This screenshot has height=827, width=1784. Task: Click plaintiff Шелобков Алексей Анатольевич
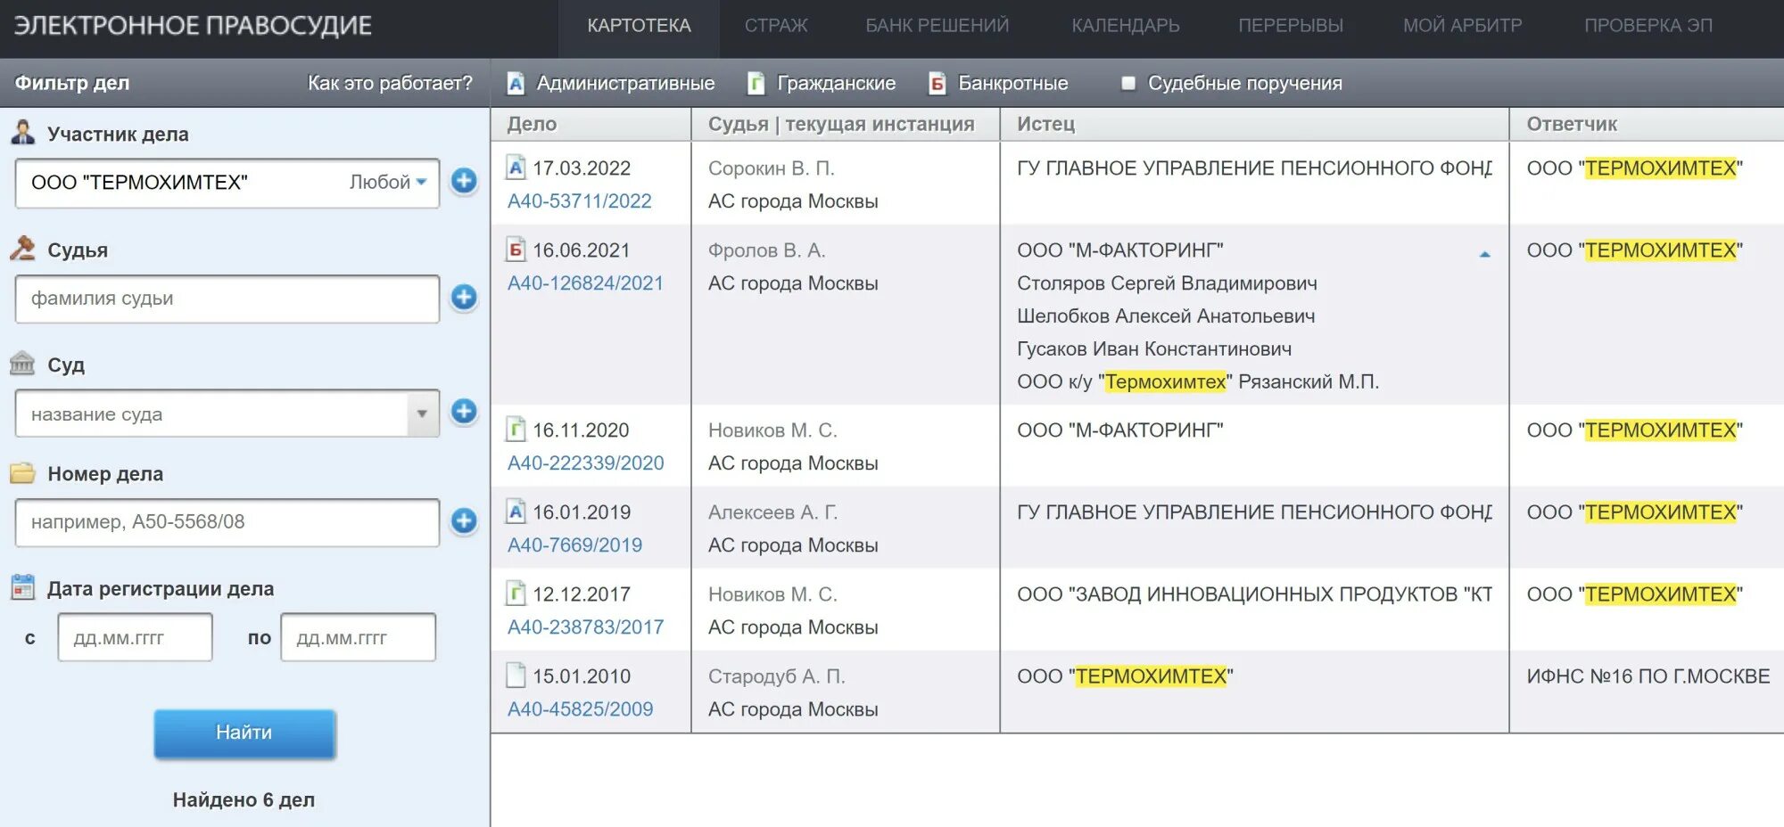coord(1166,316)
